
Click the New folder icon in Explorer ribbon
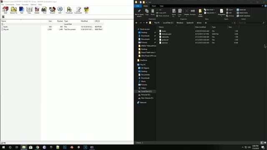tap(200, 13)
